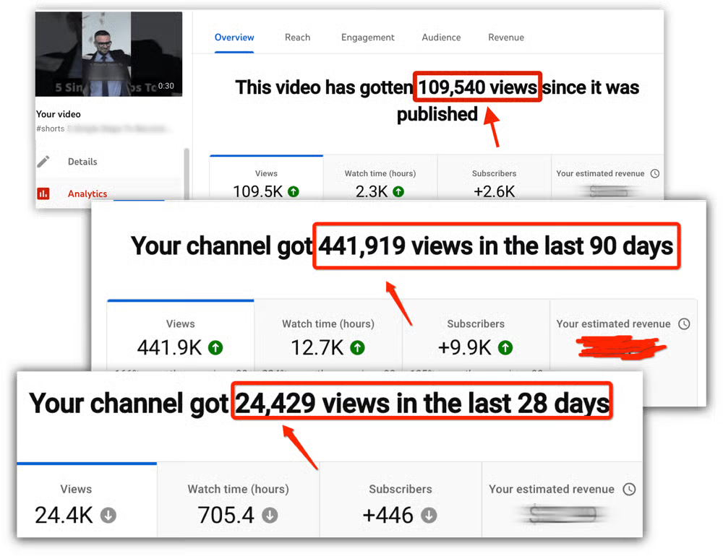Viewport: 723px width, 556px height.
Task: Switch to the Reach tab
Action: [297, 38]
